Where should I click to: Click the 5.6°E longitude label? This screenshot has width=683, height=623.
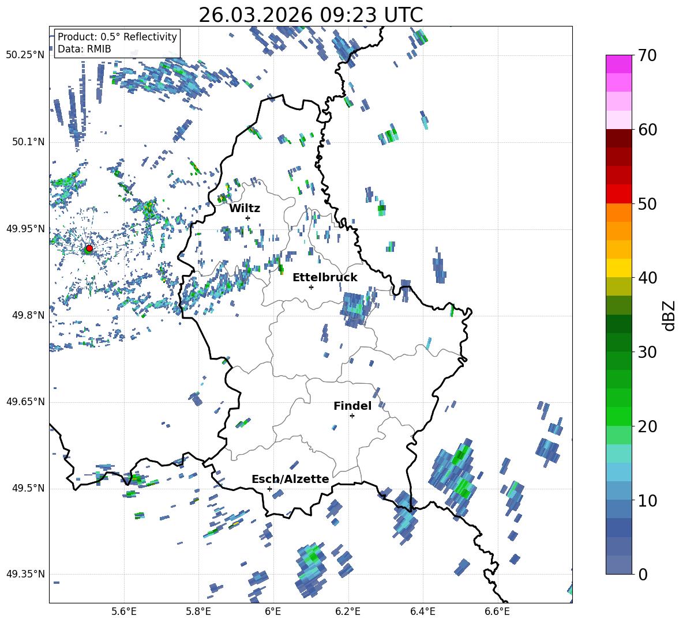coord(124,611)
